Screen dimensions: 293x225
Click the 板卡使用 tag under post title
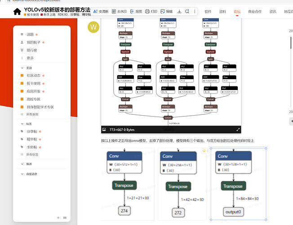31,14
